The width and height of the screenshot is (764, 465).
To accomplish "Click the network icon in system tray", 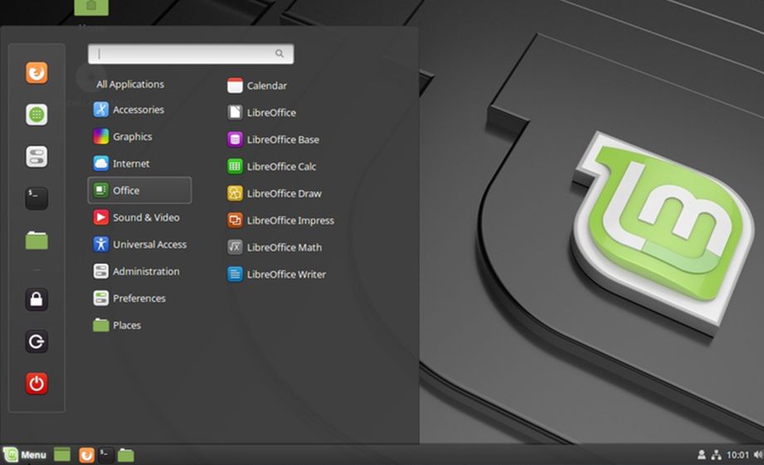I will [716, 455].
